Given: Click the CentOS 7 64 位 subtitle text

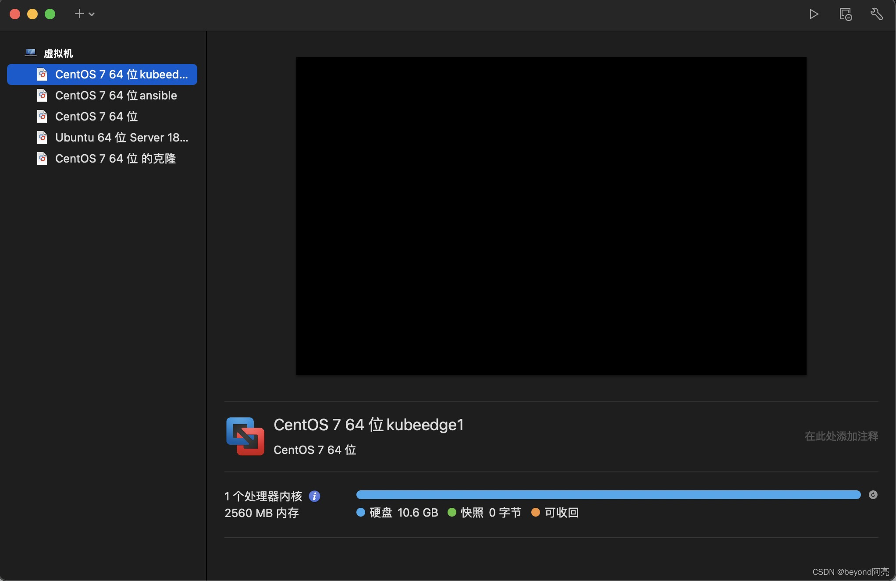Looking at the screenshot, I should [x=315, y=450].
